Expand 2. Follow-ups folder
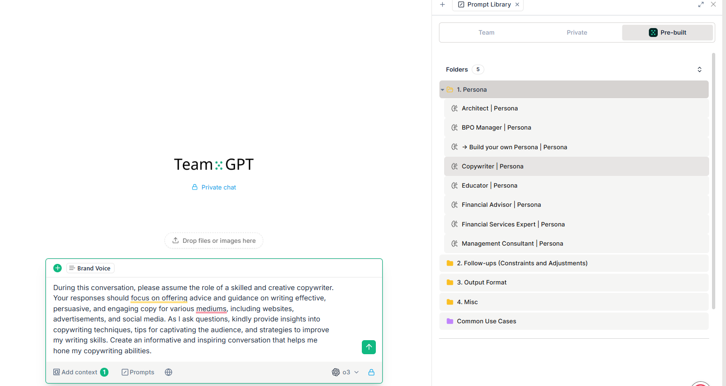 (x=574, y=263)
